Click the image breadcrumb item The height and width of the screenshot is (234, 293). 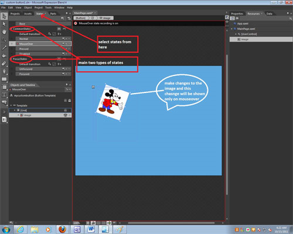105,18
